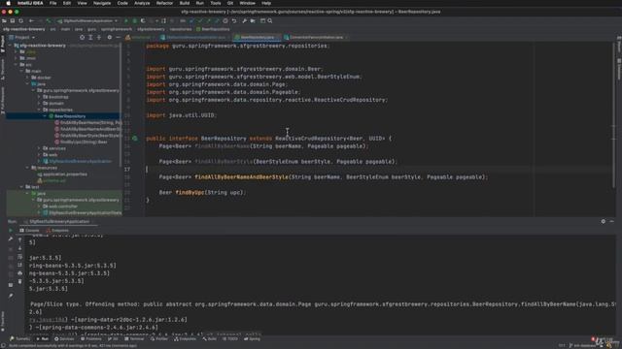Click the print icon in console toolbar

coord(19,273)
